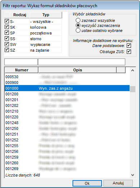Click the Numer filter input field
The width and height of the screenshot is (140, 188).
21,62
